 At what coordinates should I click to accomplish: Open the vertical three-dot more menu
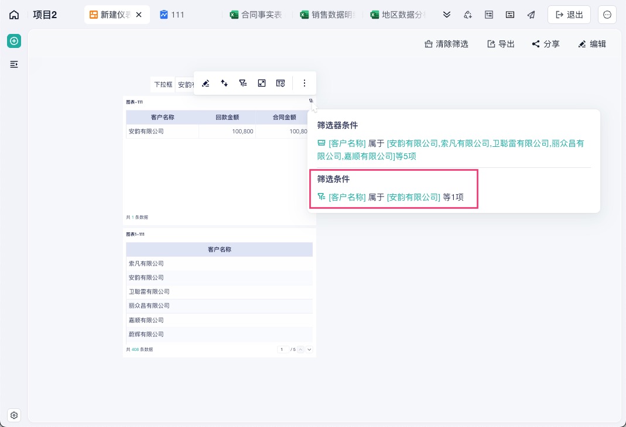pyautogui.click(x=305, y=83)
